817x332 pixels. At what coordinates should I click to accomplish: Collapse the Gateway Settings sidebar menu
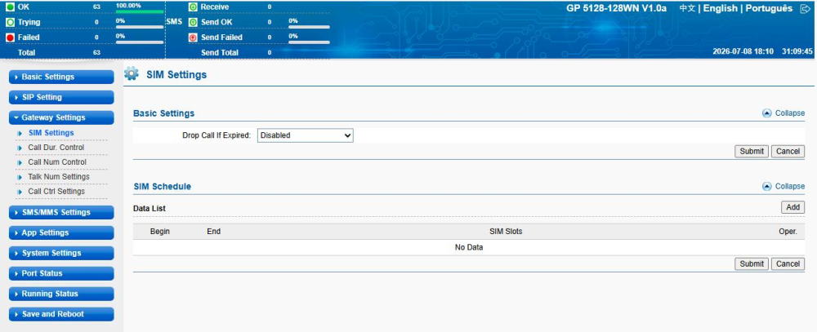point(61,117)
